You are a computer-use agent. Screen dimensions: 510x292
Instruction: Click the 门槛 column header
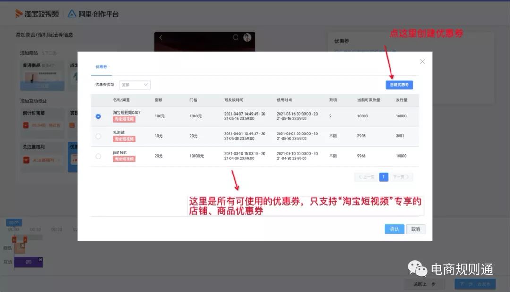193,100
